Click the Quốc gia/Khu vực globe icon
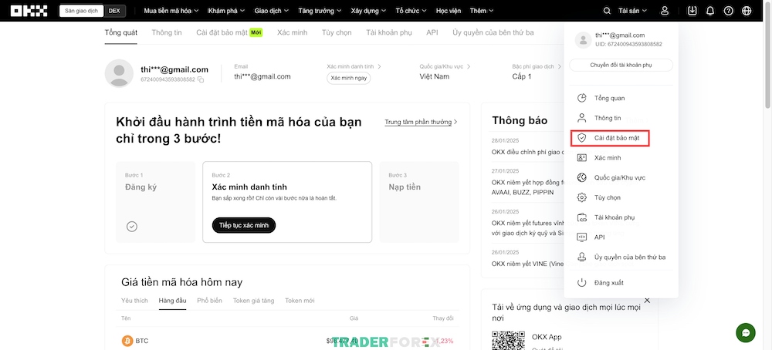 581,177
